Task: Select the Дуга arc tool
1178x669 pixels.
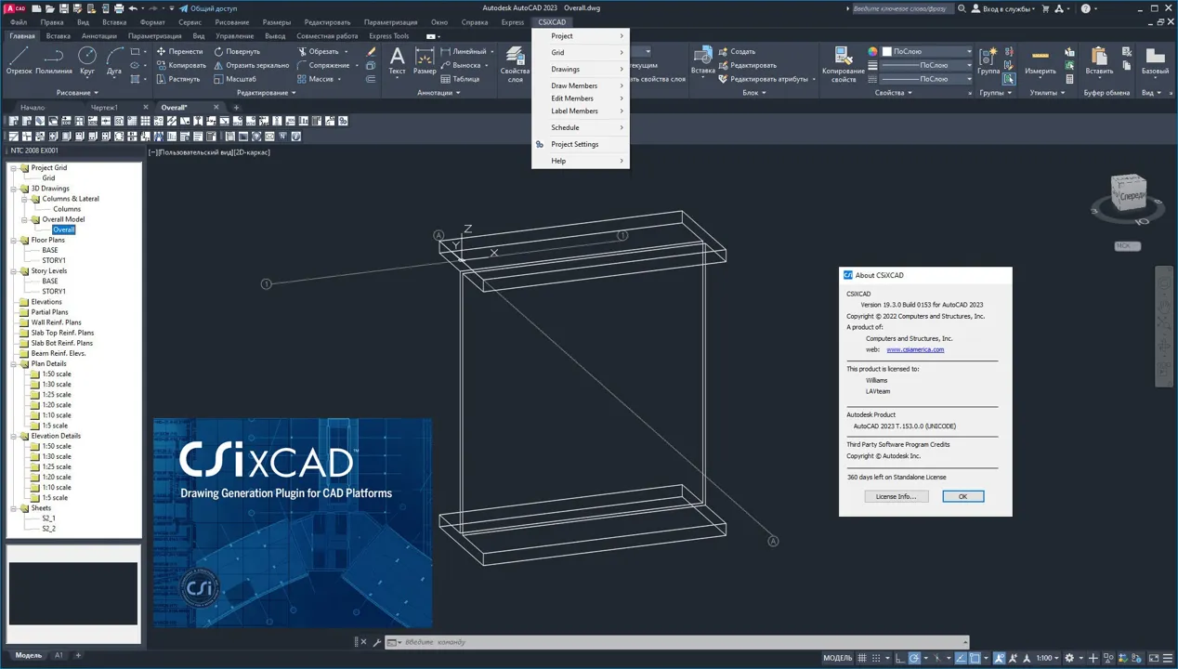Action: pos(114,60)
